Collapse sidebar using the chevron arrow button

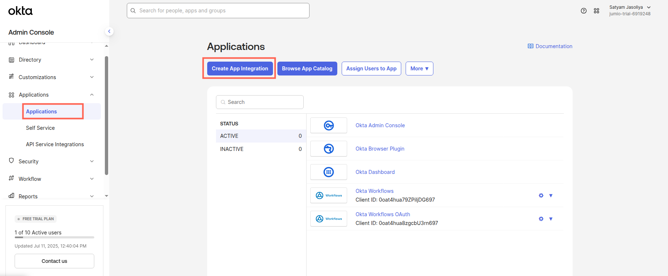(109, 31)
